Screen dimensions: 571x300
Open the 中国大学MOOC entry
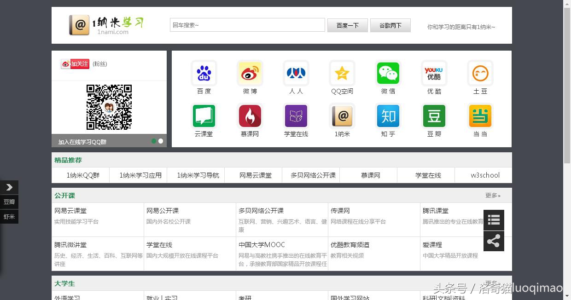262,245
